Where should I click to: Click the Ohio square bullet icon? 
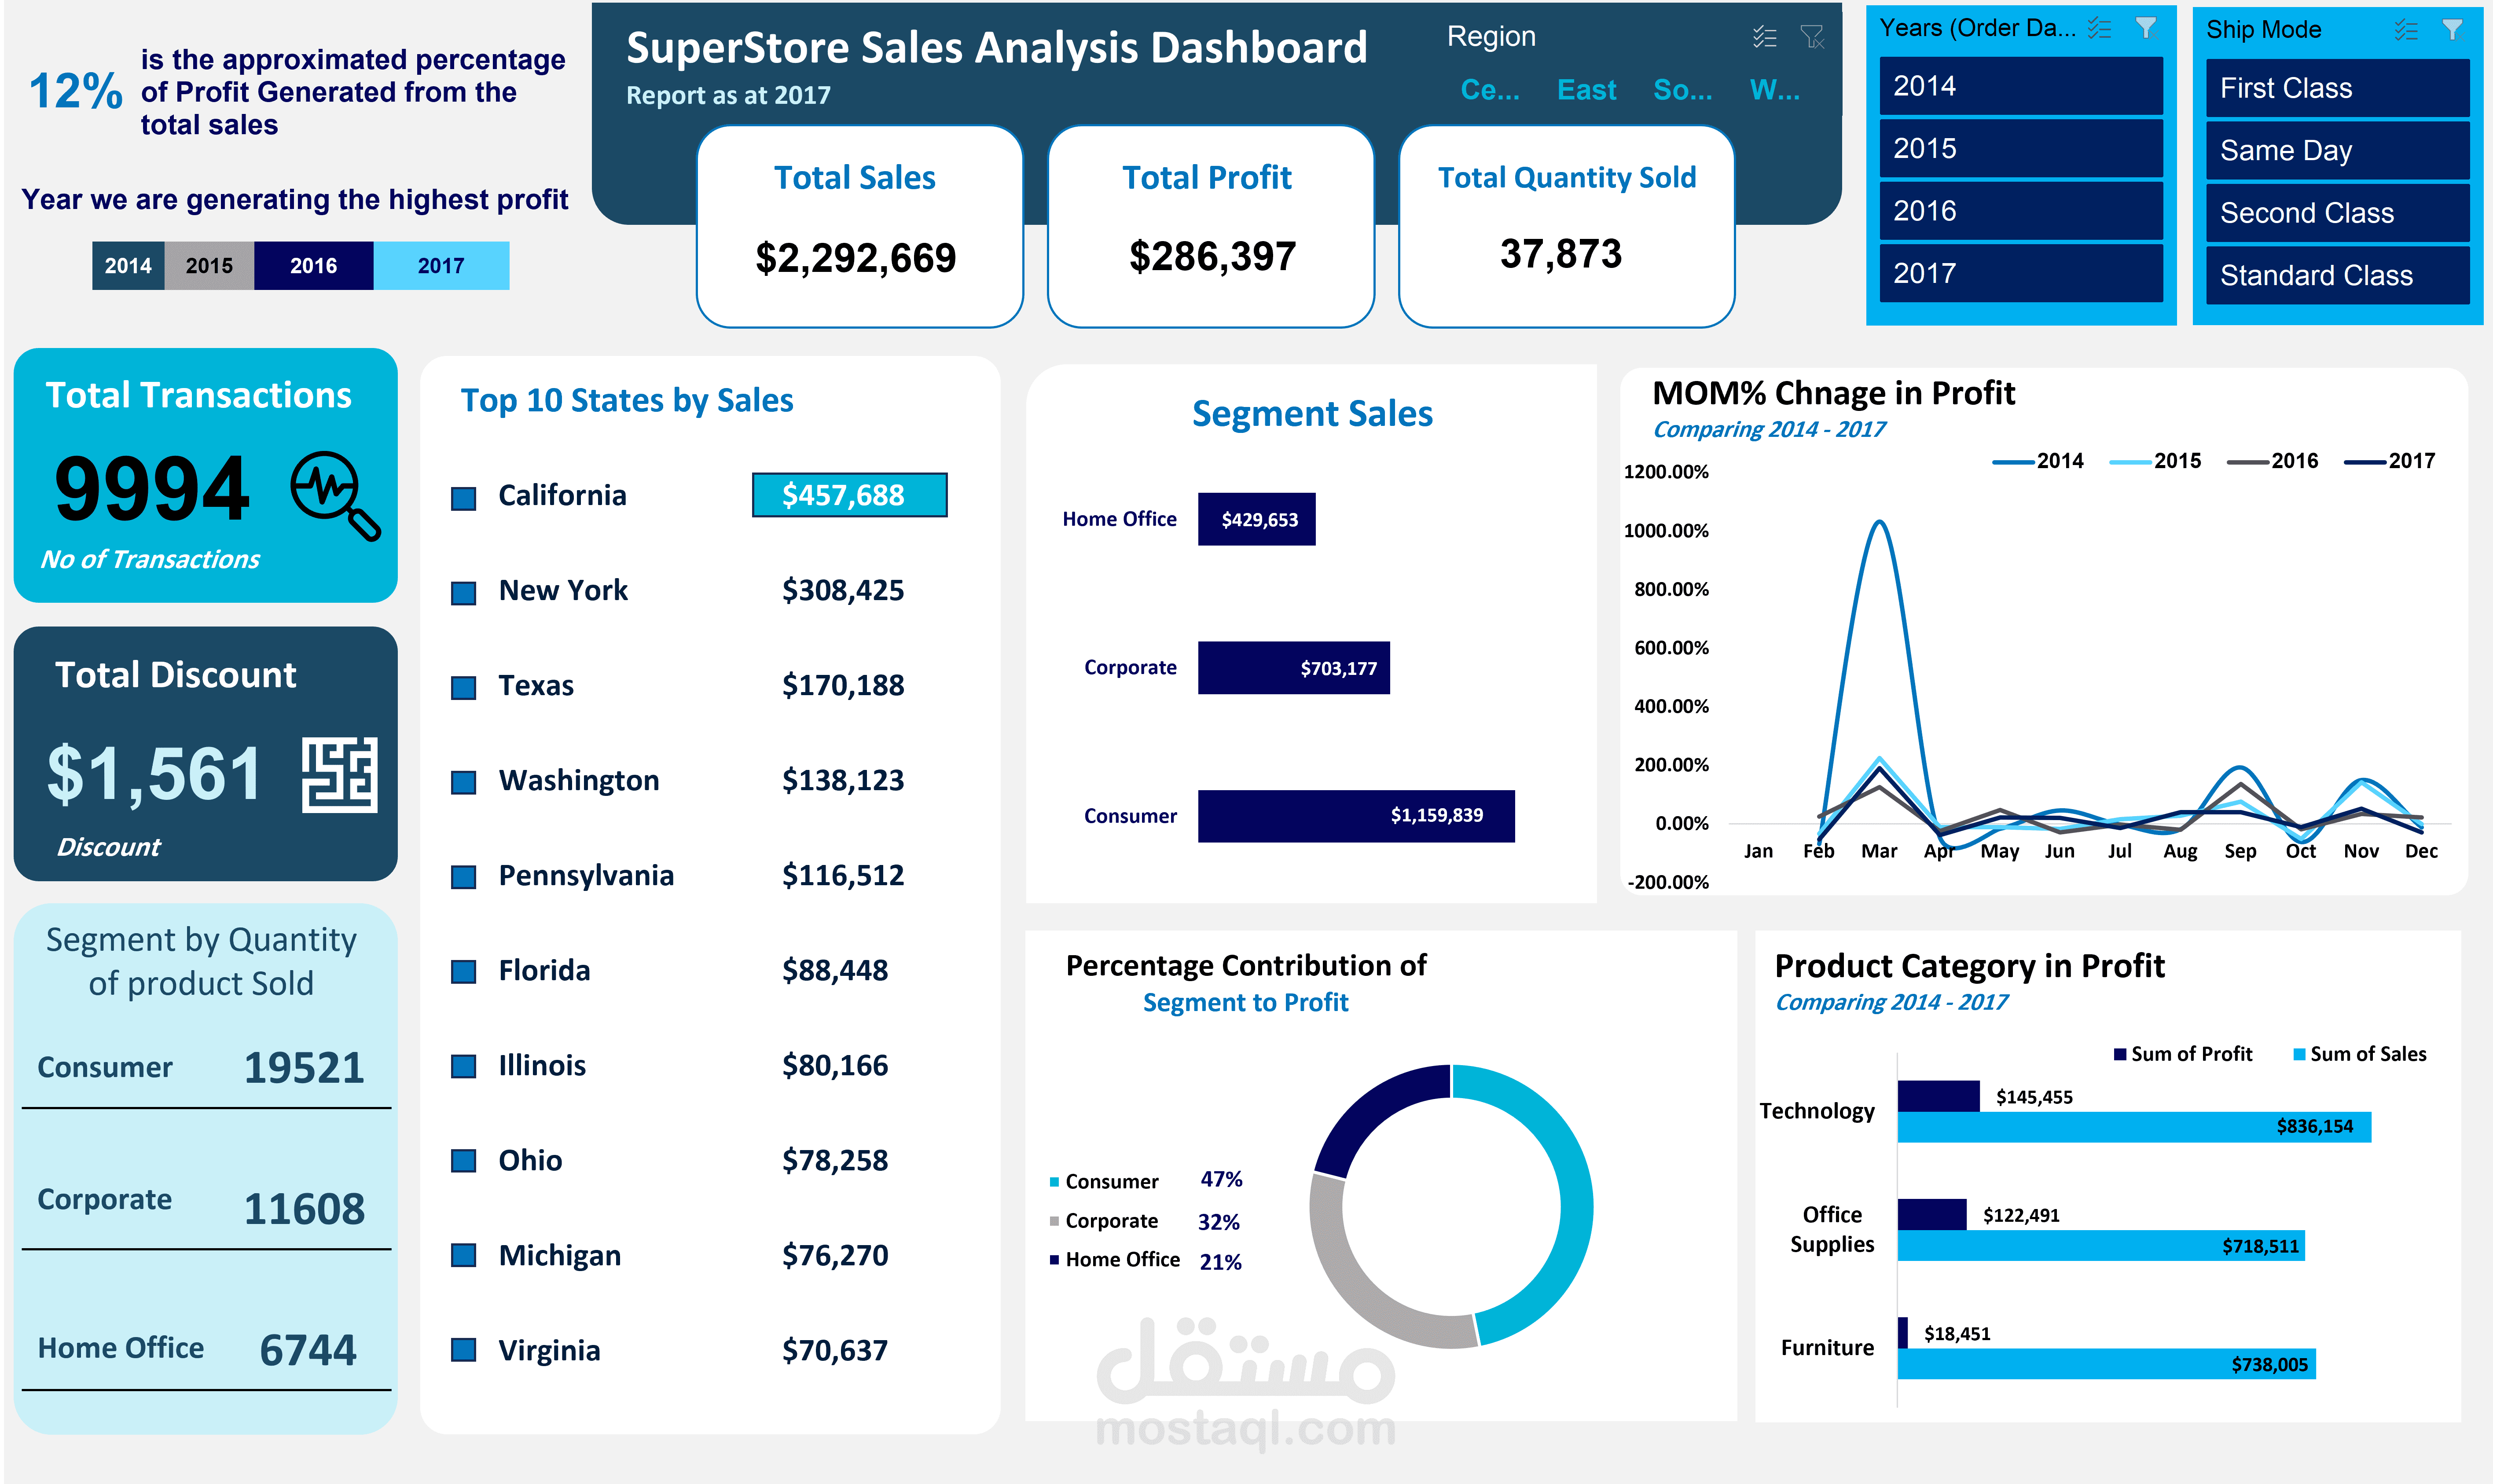[463, 1161]
